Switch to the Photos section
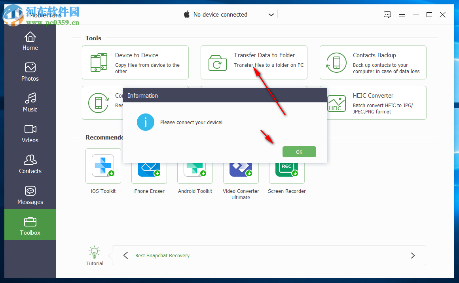459x283 pixels. tap(30, 71)
